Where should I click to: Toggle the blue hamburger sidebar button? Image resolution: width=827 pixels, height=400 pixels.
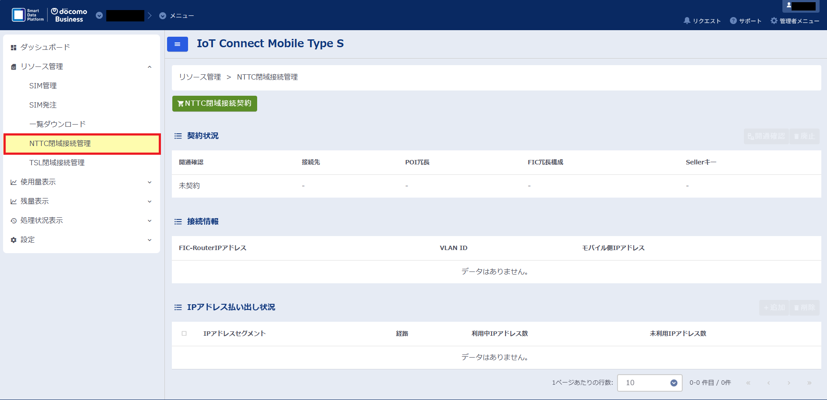pyautogui.click(x=177, y=44)
